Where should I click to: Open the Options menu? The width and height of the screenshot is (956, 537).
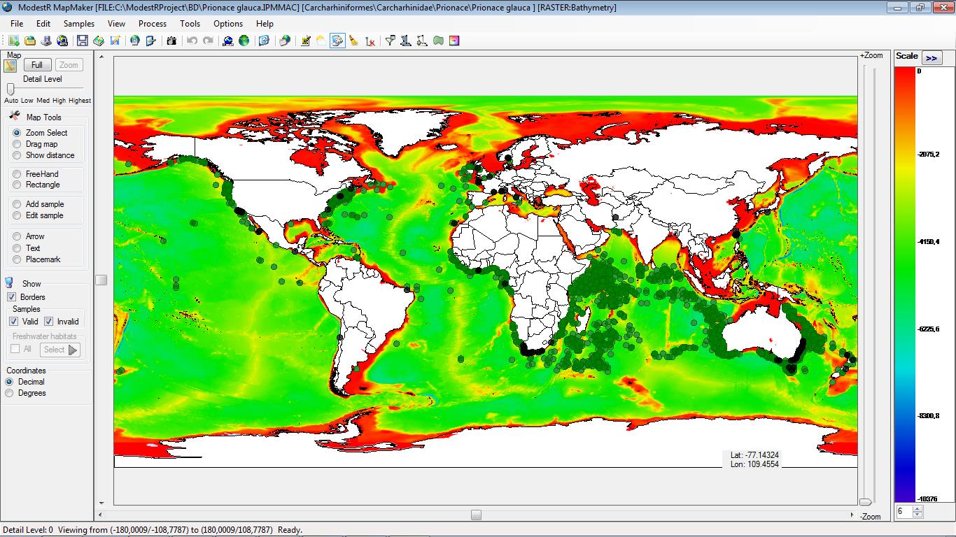(228, 23)
